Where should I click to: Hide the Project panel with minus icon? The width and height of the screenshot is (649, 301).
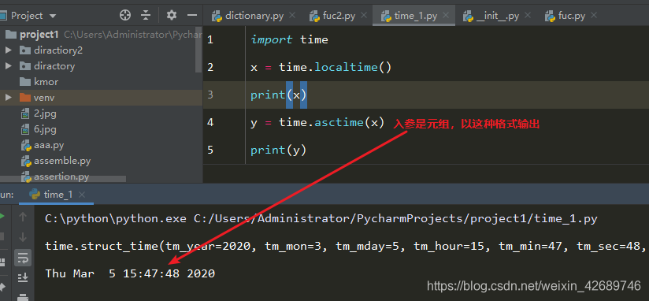pos(191,15)
